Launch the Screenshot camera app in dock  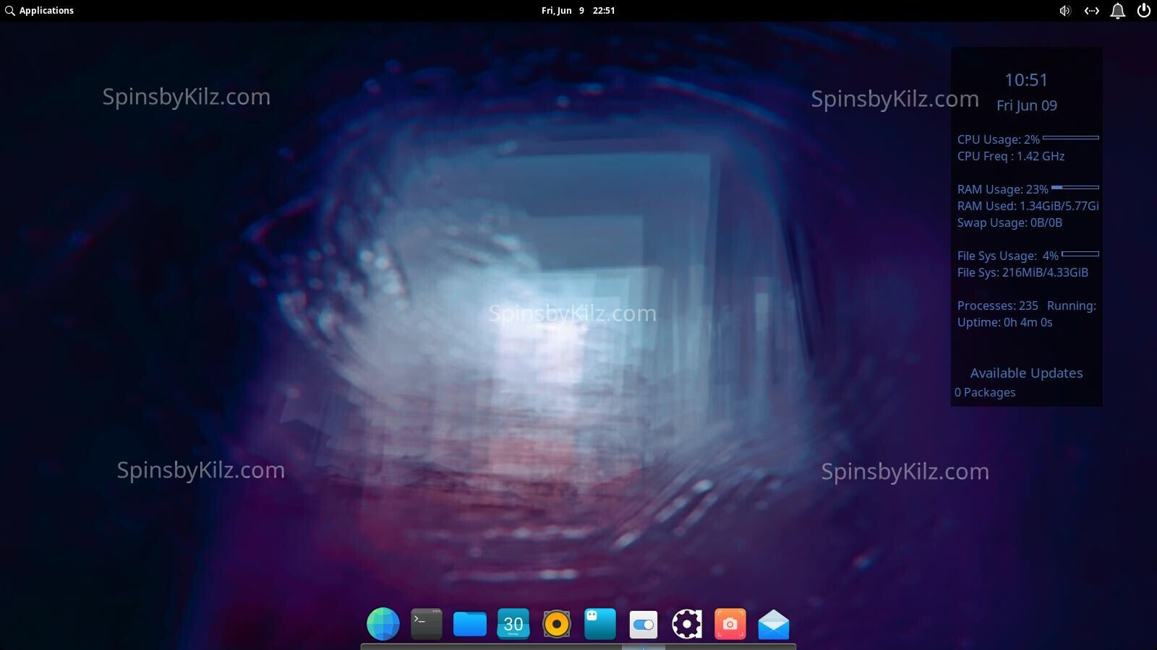730,624
